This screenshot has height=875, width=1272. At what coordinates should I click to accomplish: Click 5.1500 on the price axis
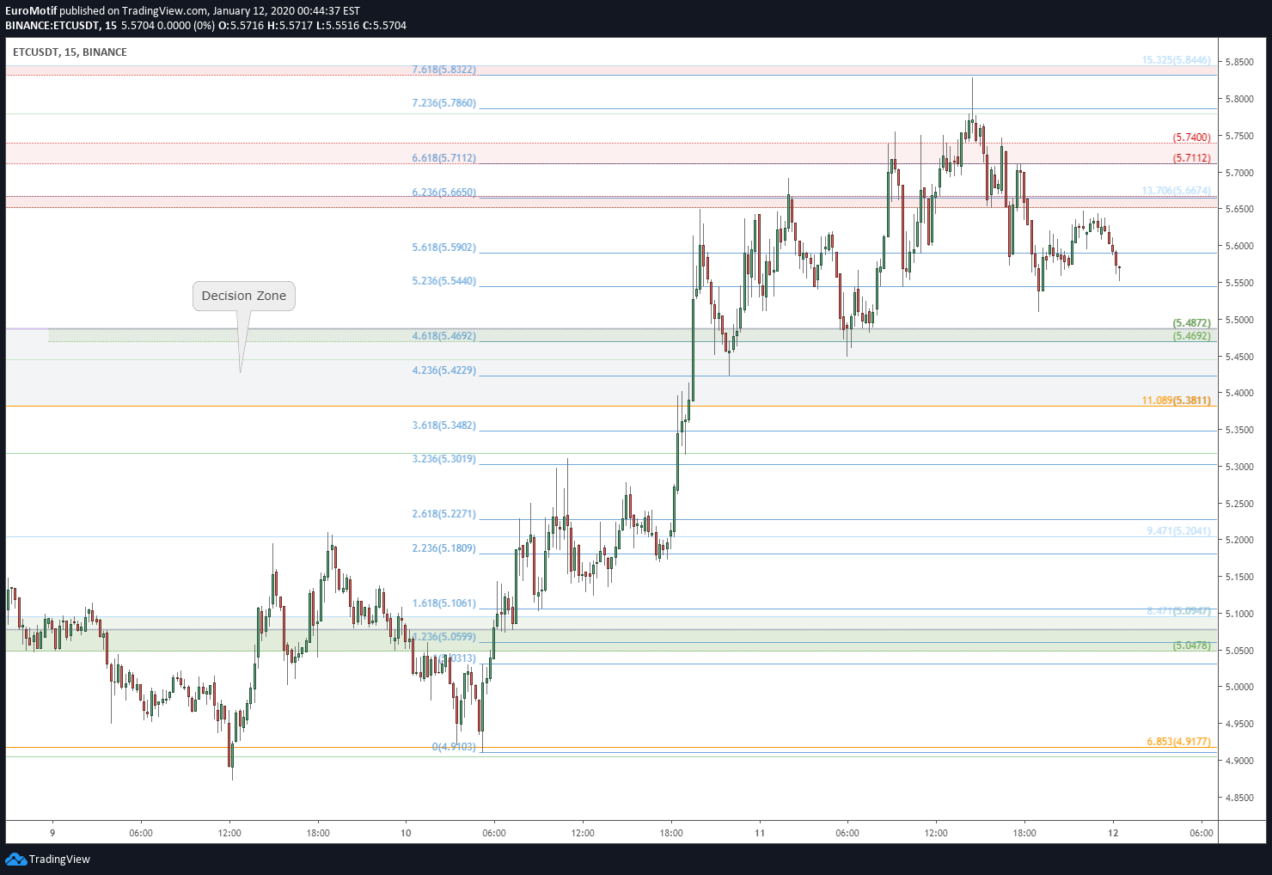pyautogui.click(x=1240, y=577)
